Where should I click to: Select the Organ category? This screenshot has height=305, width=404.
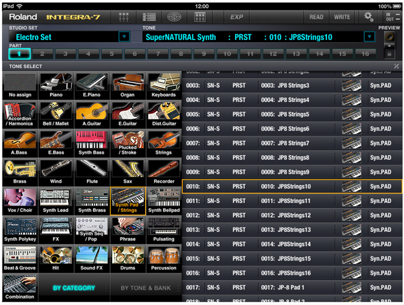pos(128,86)
